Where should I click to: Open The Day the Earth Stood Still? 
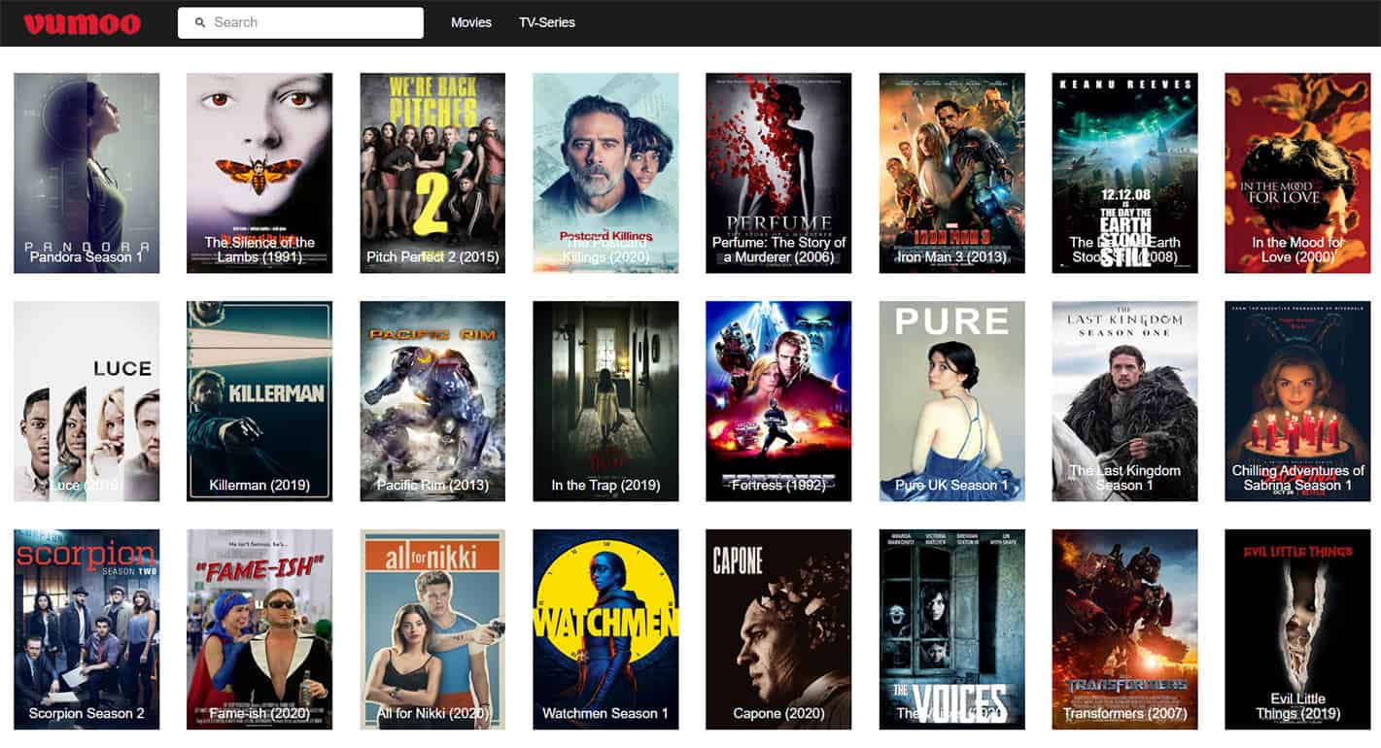(x=1124, y=173)
